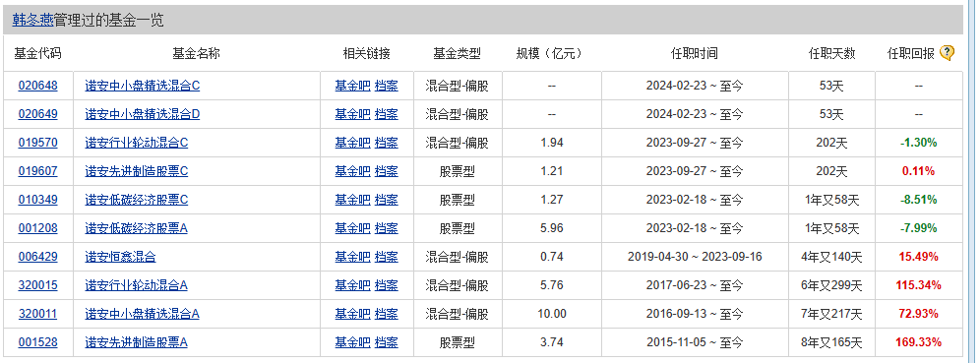Click the help icon beside 任职回报
The height and width of the screenshot is (363, 980).
(947, 53)
